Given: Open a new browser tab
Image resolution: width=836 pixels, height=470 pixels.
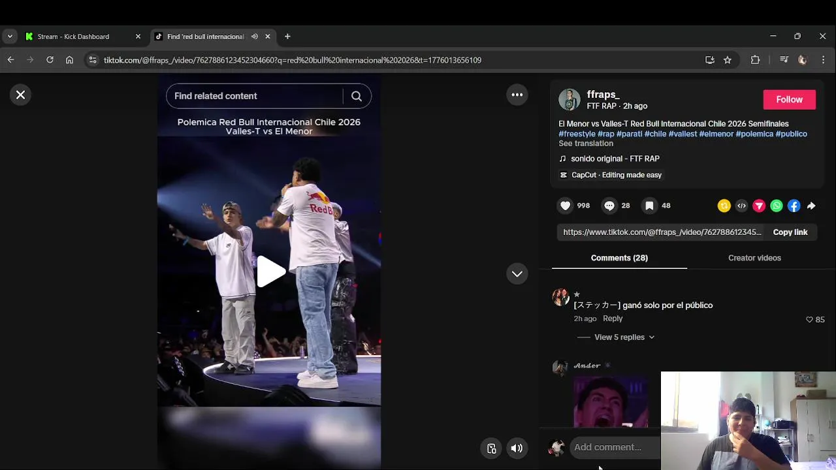Looking at the screenshot, I should point(287,37).
